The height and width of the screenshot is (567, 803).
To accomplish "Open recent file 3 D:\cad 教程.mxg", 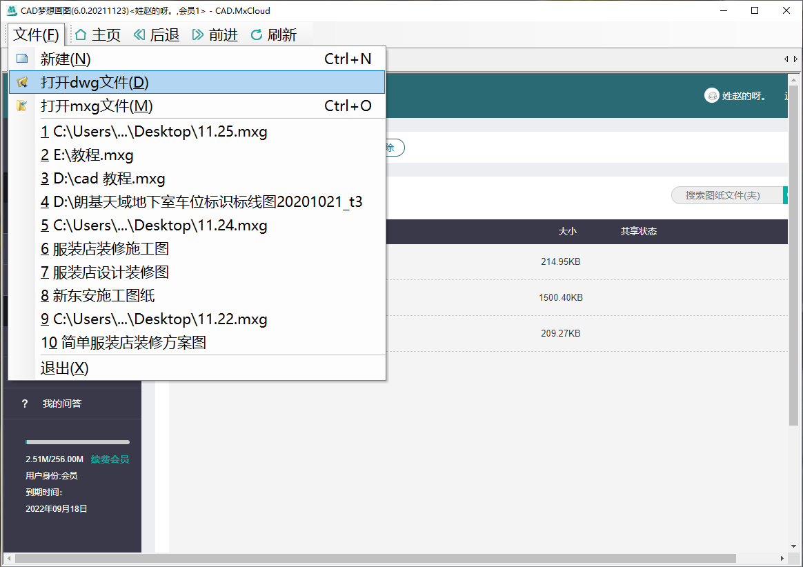I will [x=197, y=179].
